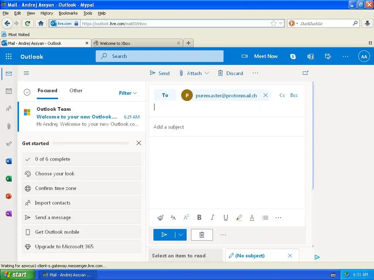The image size is (374, 280).
Task: Click the To recipients button
Action: [165, 95]
